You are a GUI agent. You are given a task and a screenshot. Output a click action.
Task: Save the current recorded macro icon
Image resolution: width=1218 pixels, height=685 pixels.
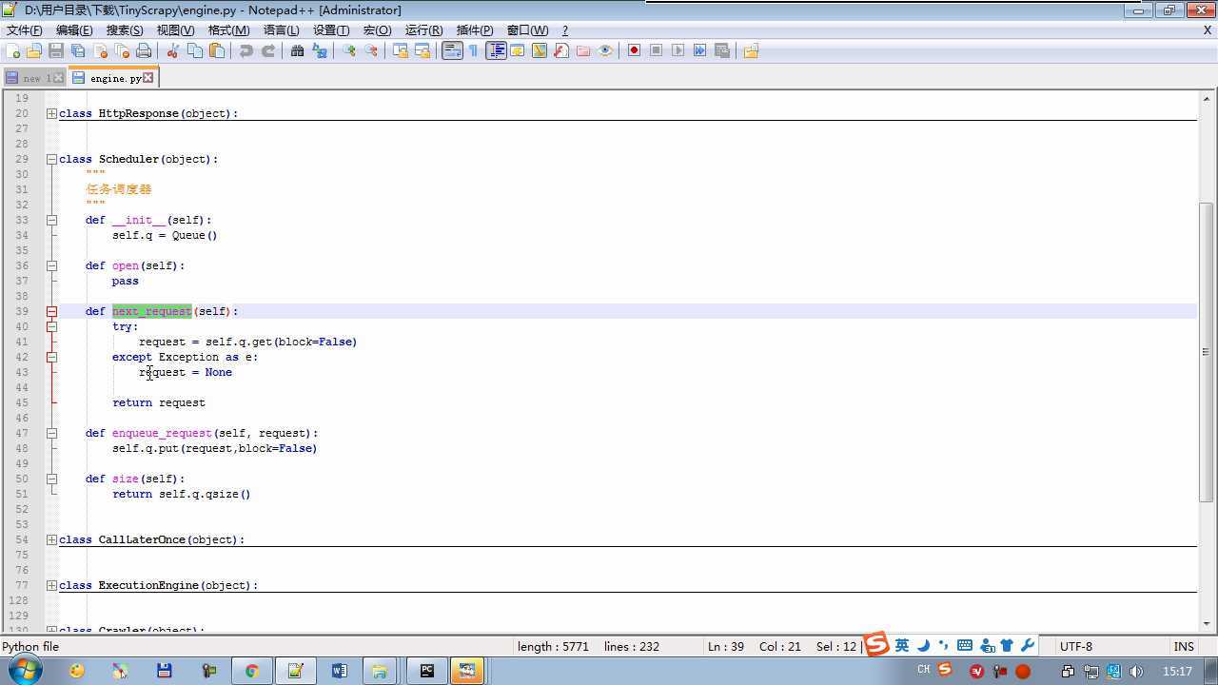pos(721,50)
